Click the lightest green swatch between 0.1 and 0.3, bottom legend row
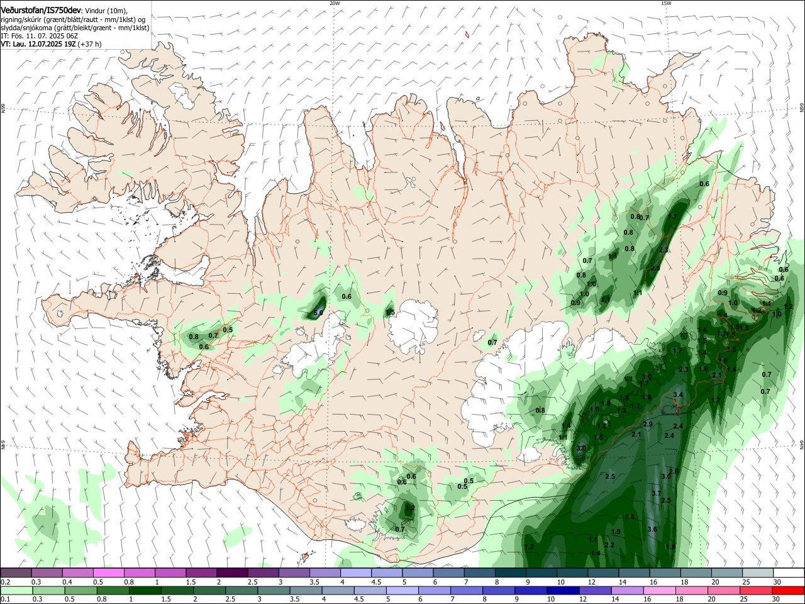The width and height of the screenshot is (805, 604). 16,590
